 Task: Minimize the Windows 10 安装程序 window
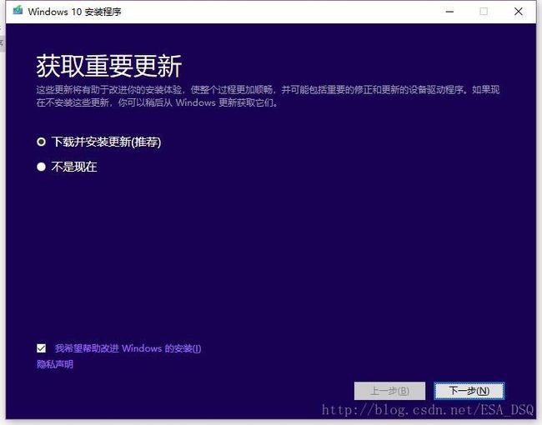[449, 12]
